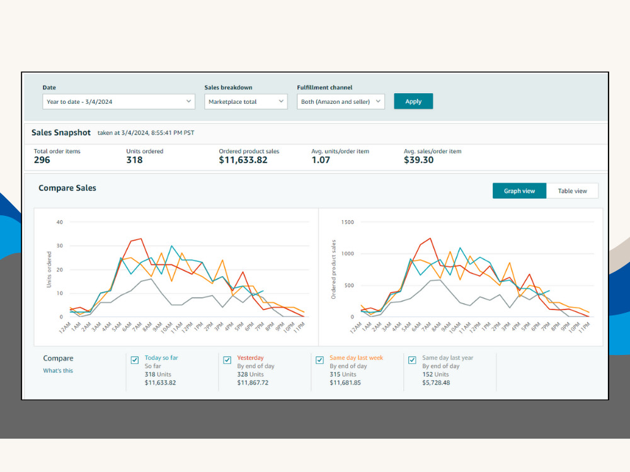This screenshot has height=472, width=630.
Task: Click the Ordered product sales axis label
Action: click(x=333, y=269)
